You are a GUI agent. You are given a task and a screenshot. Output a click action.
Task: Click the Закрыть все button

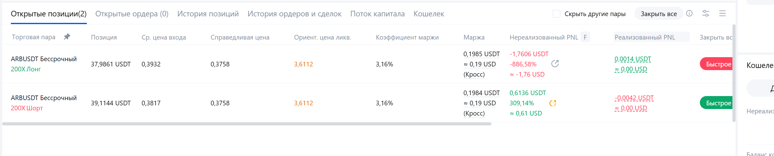click(x=659, y=14)
